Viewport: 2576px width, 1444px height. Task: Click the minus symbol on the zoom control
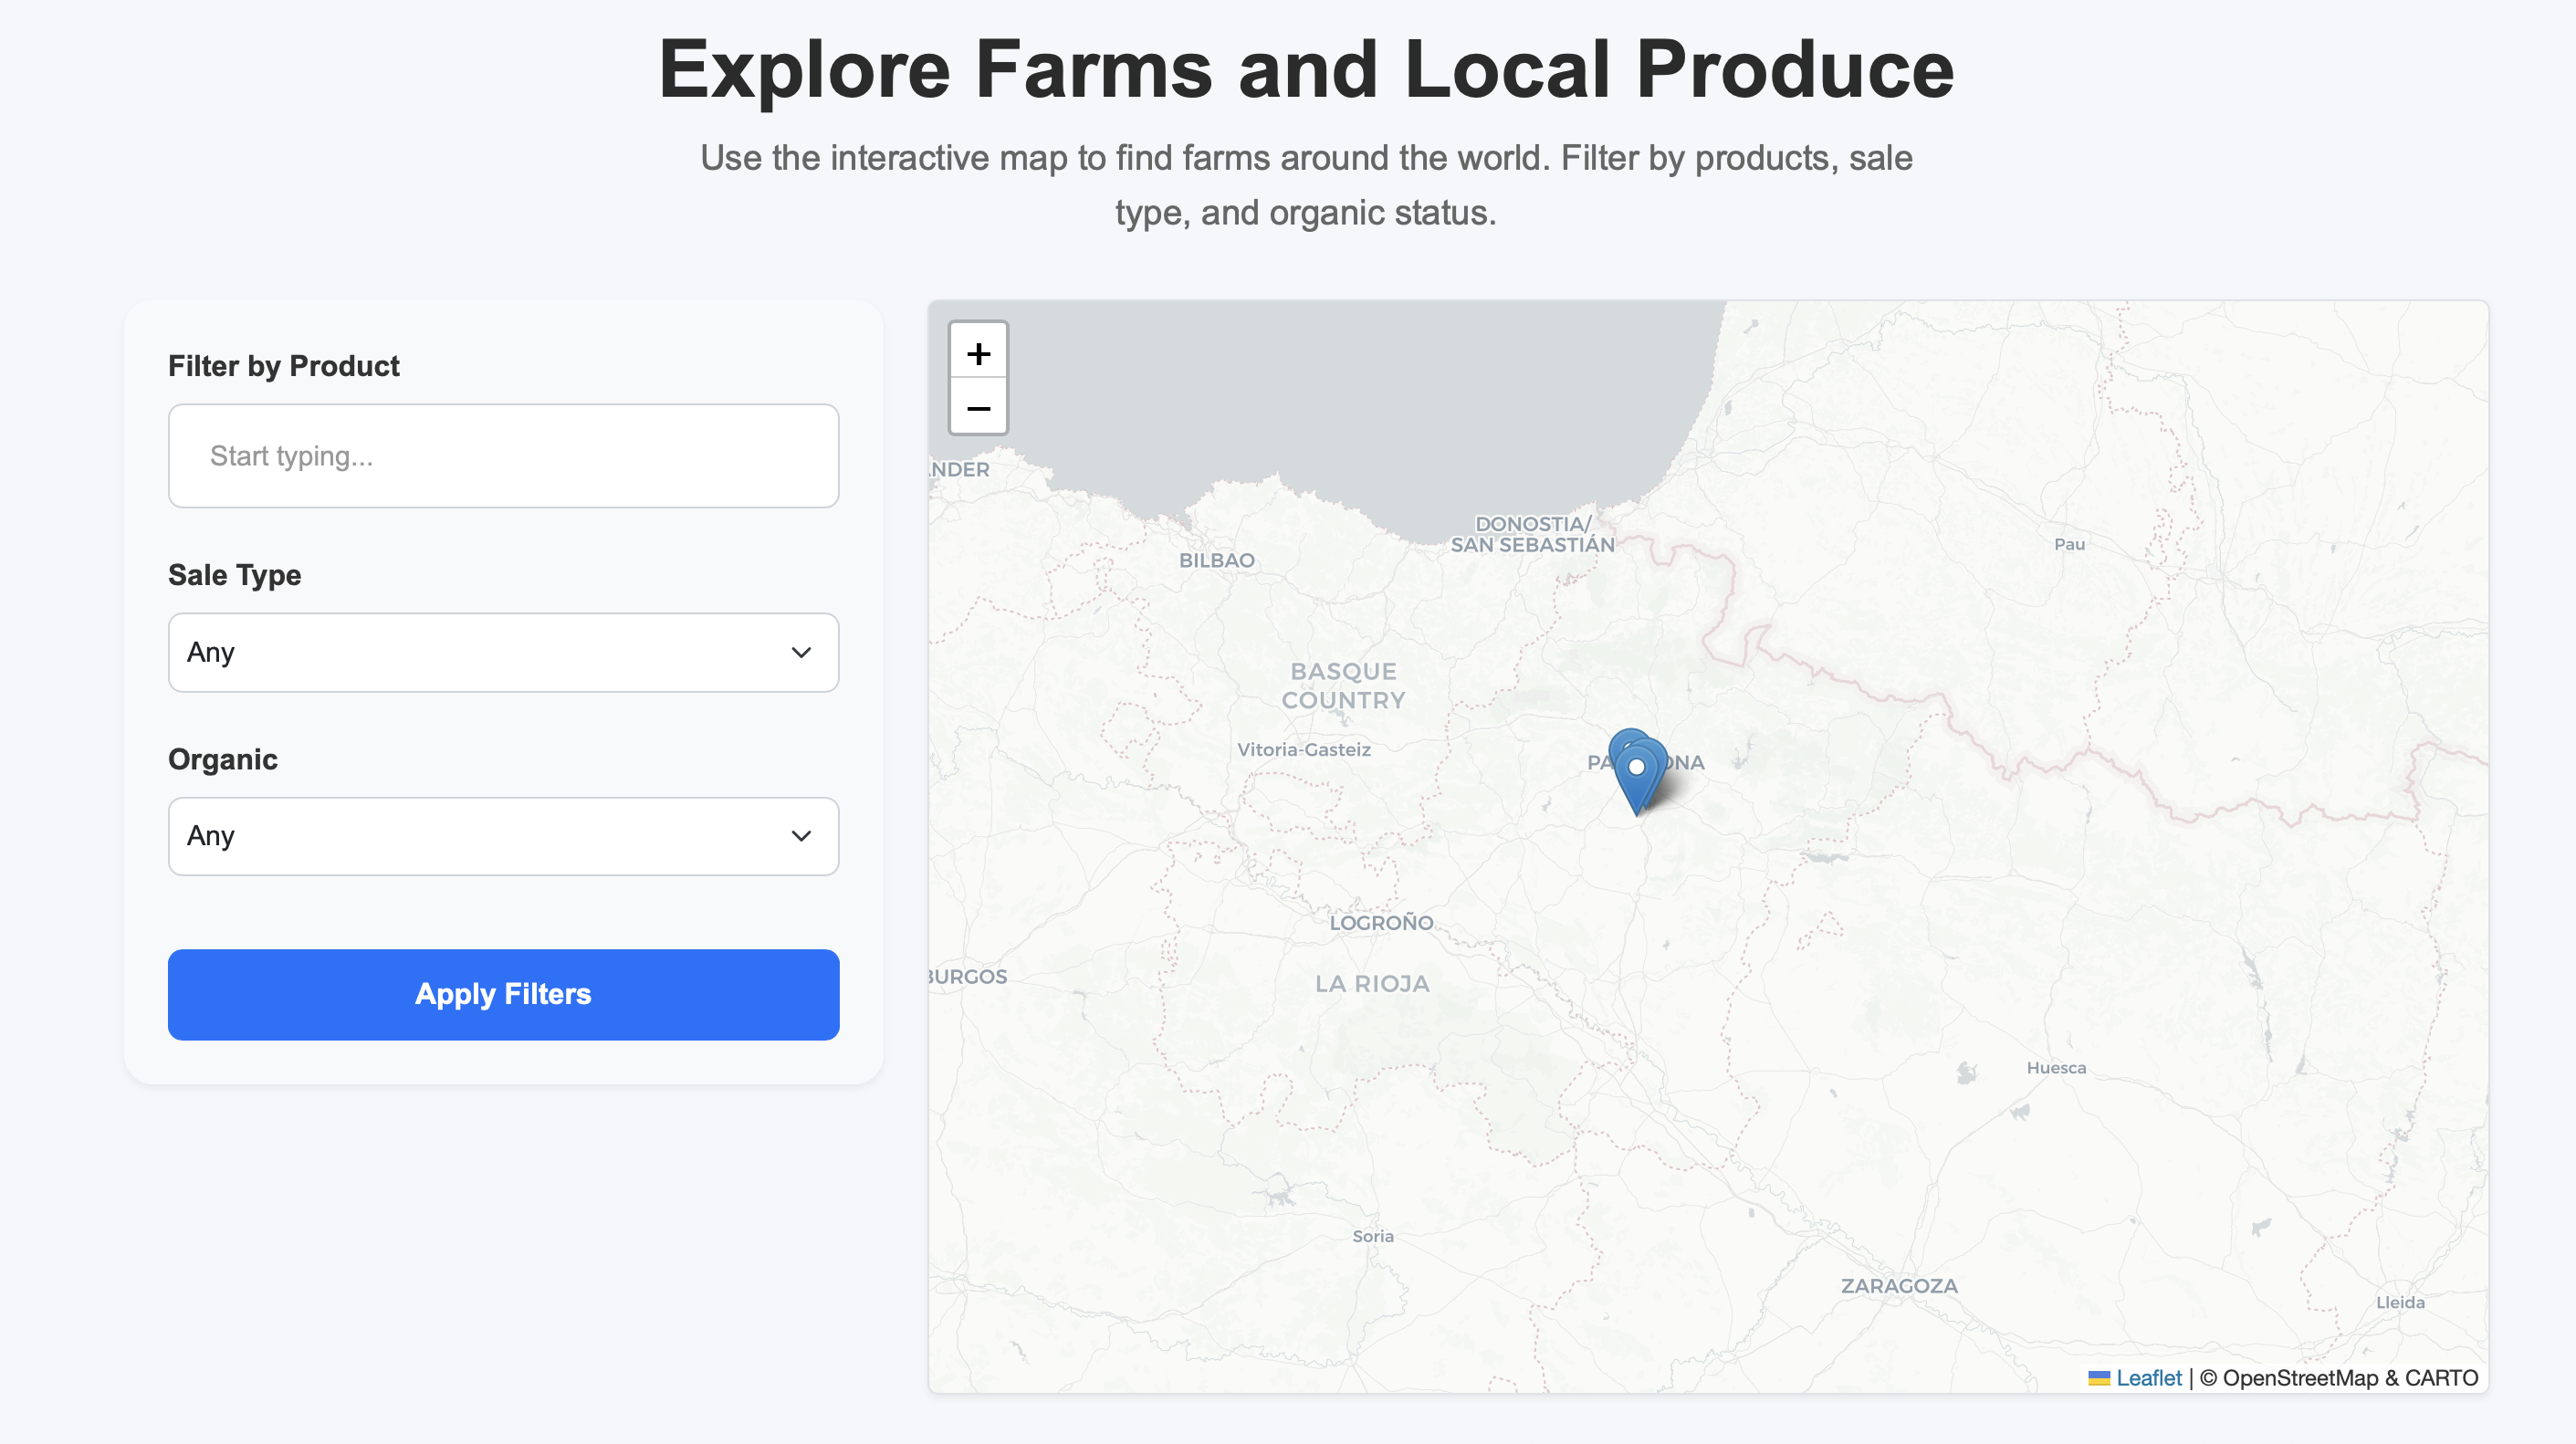click(978, 407)
